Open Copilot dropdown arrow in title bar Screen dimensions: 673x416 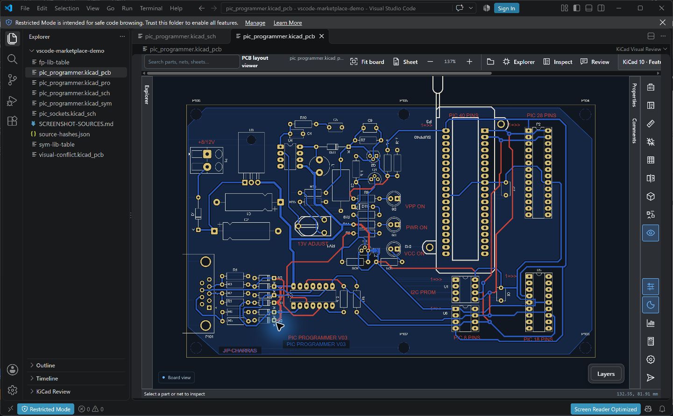(x=471, y=8)
